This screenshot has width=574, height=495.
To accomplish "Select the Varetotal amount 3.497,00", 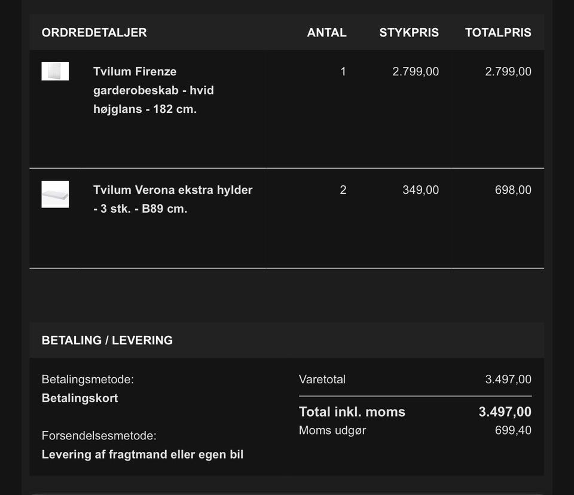I will click(x=508, y=379).
